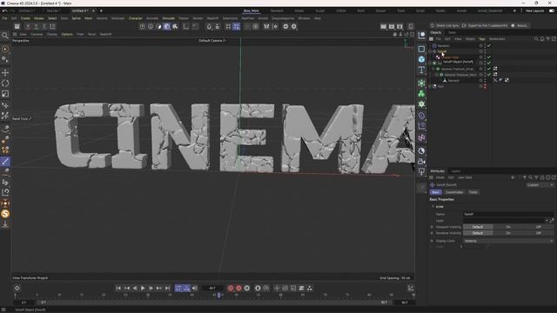This screenshot has height=313, width=557.
Task: Open the Character menu
Action: pyautogui.click(x=136, y=18)
